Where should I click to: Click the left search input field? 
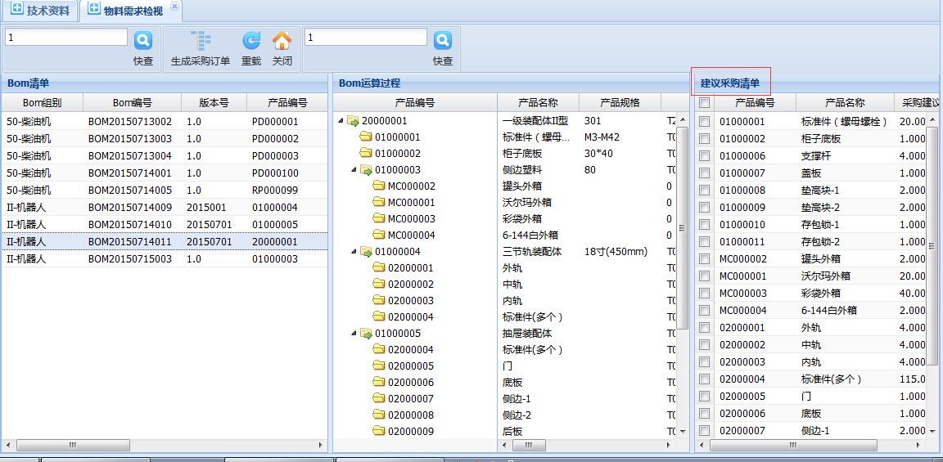point(66,38)
